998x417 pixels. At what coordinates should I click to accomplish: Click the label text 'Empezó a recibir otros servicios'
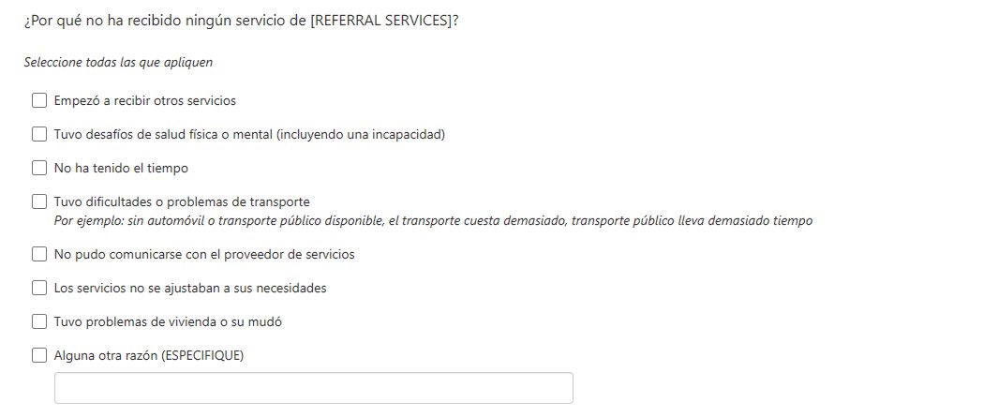(x=144, y=100)
